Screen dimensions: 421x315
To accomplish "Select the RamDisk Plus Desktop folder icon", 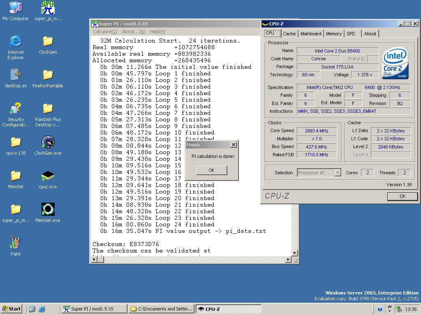I will pos(48,114).
